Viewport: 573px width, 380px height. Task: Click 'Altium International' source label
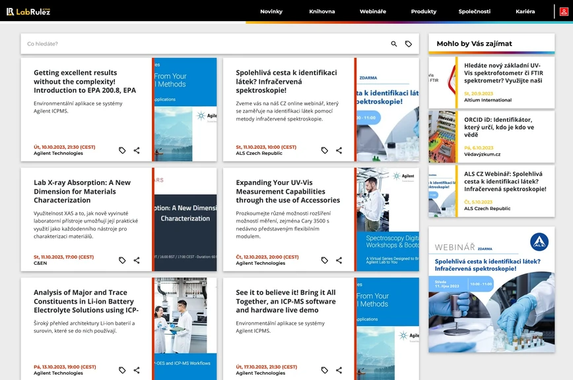[488, 100]
